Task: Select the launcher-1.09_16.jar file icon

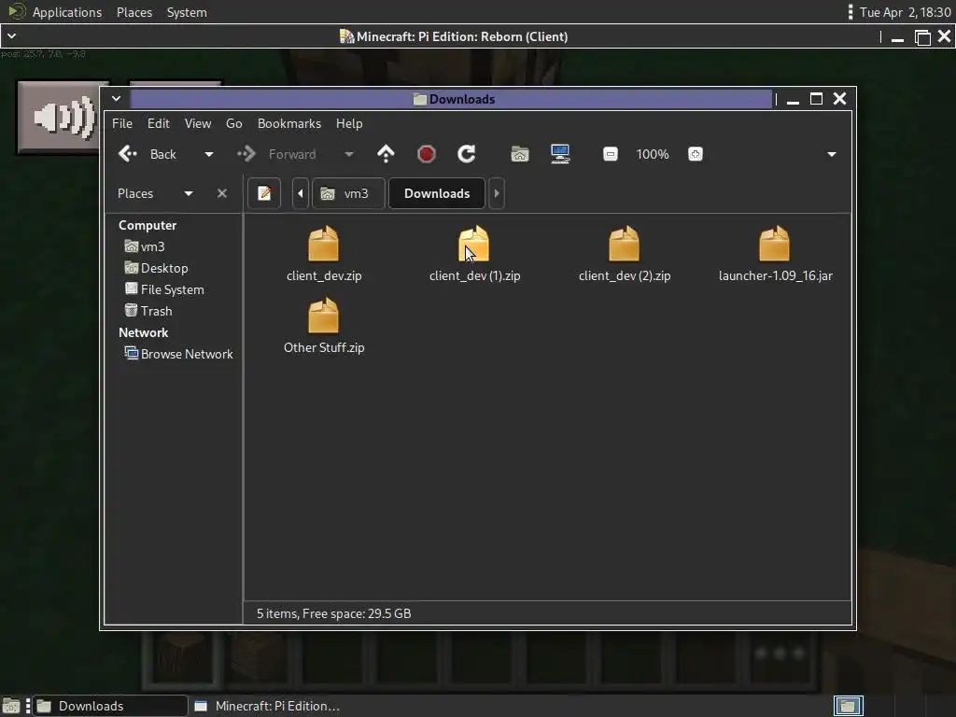Action: (774, 244)
